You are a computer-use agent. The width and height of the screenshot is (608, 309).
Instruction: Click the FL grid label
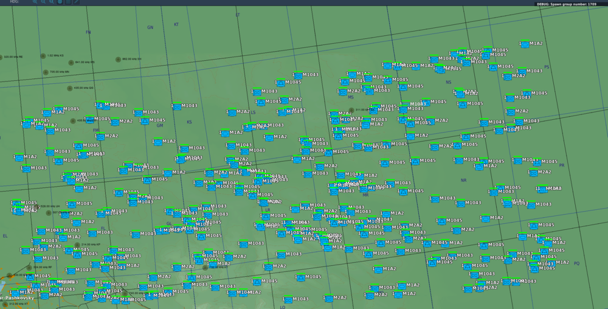pyautogui.click(x=103, y=229)
